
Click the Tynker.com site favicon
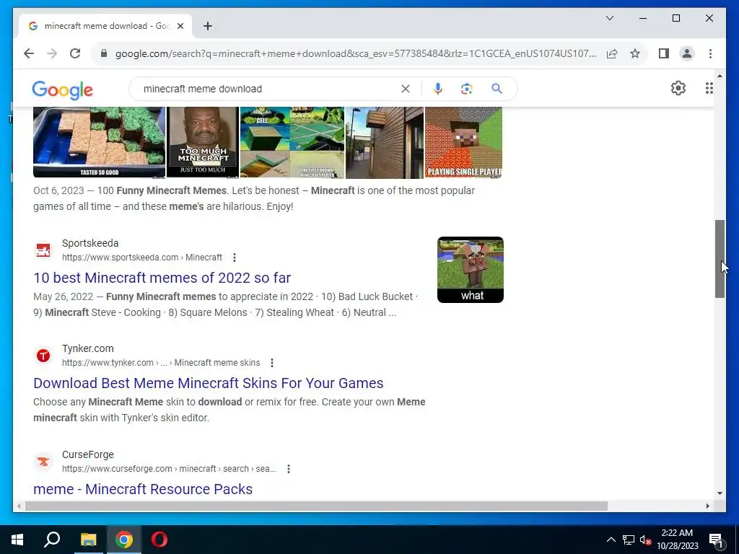(x=43, y=356)
